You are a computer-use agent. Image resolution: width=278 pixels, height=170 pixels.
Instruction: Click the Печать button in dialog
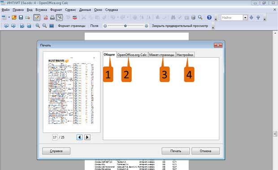coord(175,151)
